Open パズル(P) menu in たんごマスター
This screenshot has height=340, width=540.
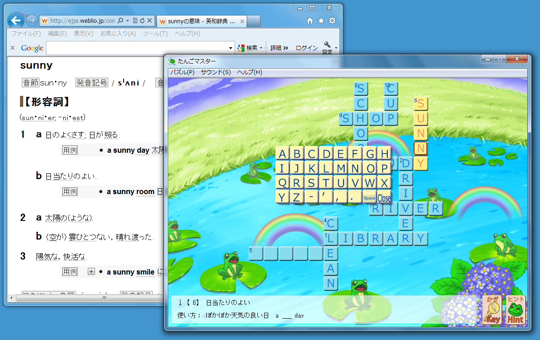182,72
